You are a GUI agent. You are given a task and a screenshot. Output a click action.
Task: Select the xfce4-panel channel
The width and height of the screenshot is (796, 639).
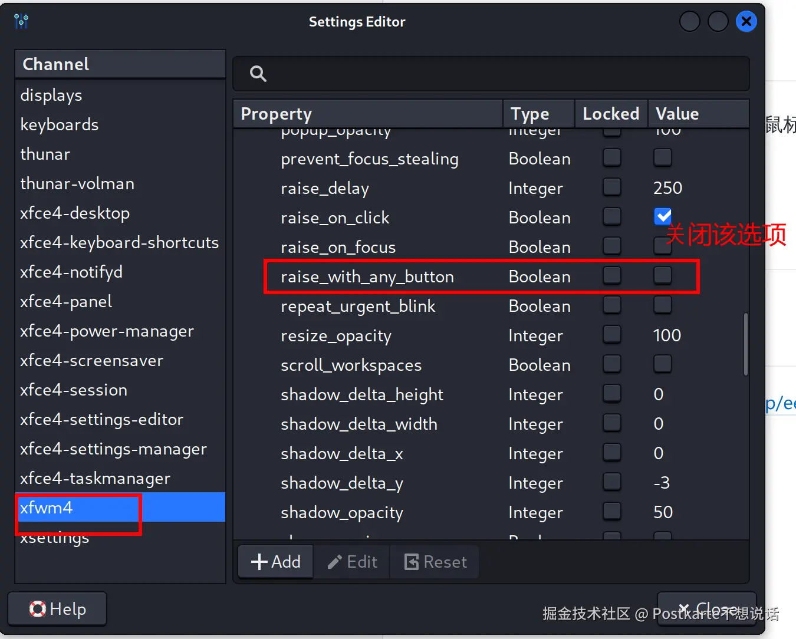coord(66,302)
